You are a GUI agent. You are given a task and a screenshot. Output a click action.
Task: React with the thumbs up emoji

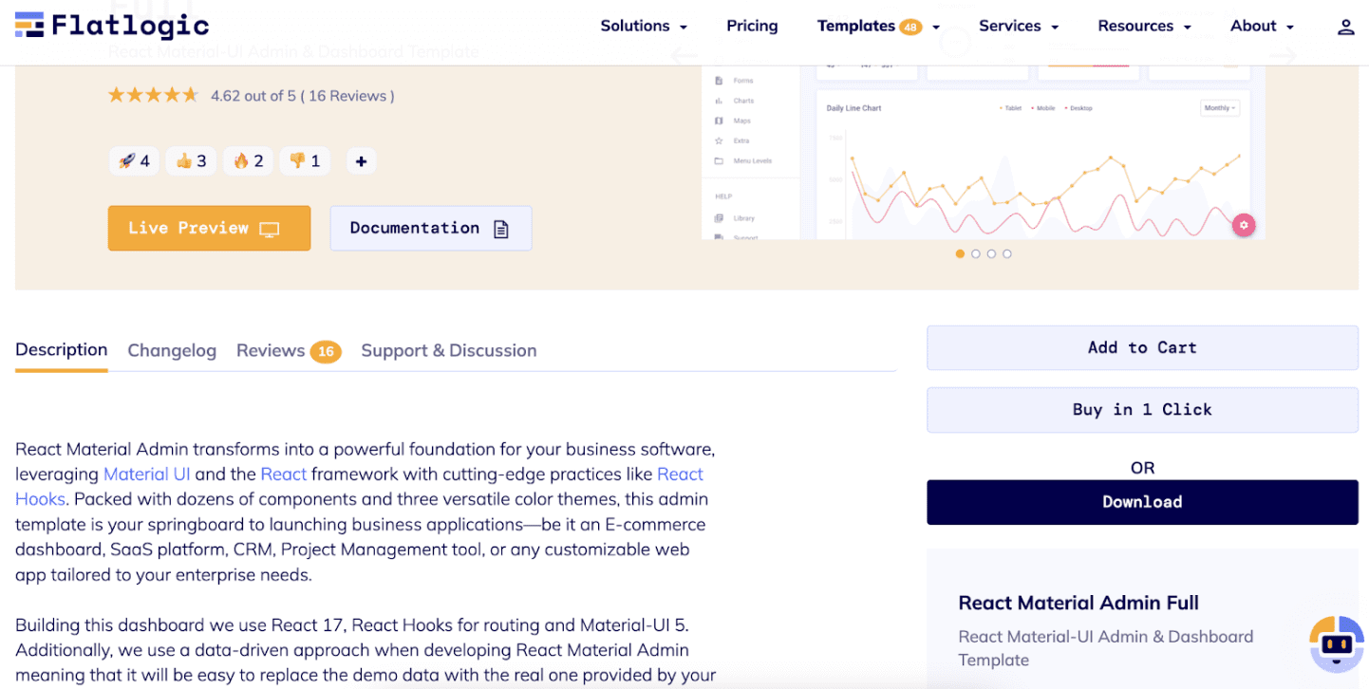(191, 161)
